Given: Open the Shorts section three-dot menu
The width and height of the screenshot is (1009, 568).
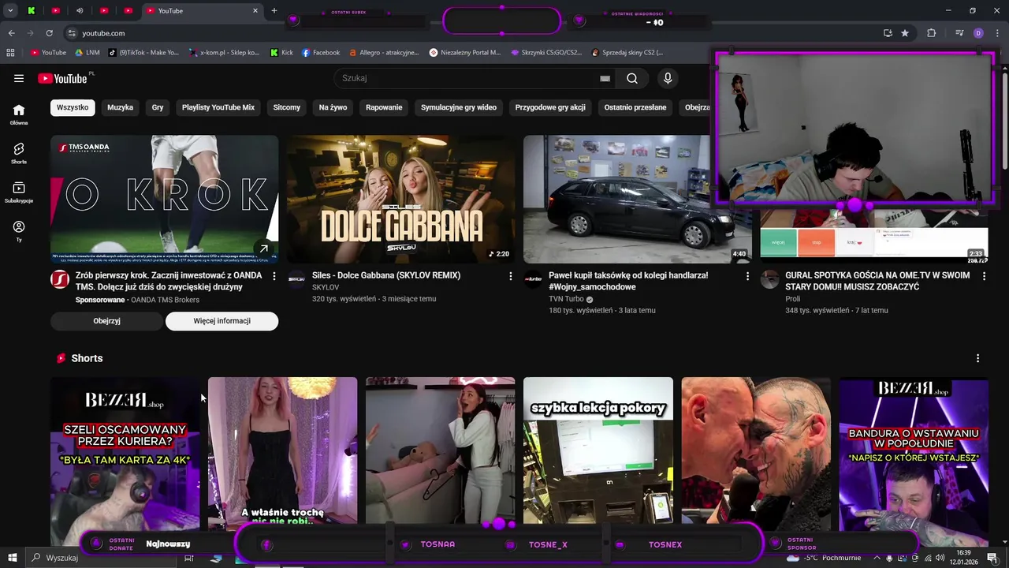Looking at the screenshot, I should 977,358.
